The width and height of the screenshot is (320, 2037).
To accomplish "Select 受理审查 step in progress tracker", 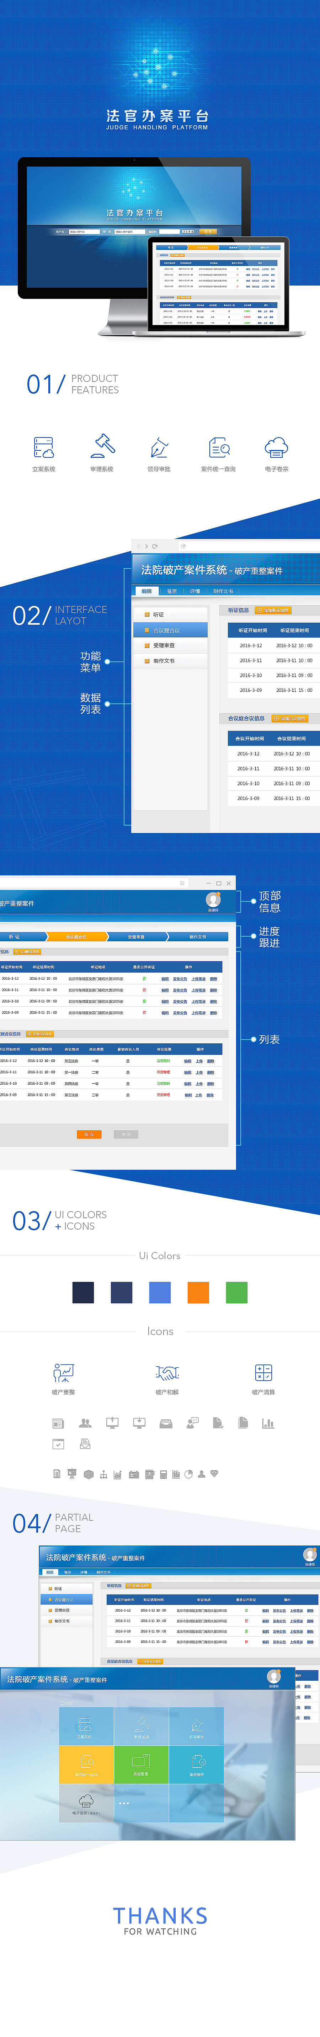I will [x=136, y=937].
